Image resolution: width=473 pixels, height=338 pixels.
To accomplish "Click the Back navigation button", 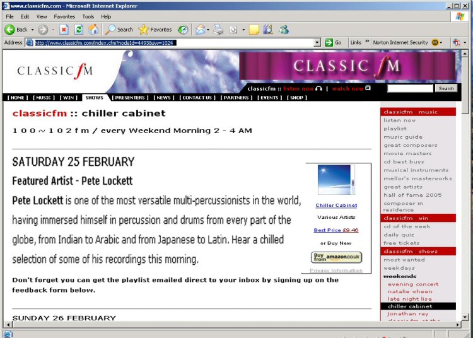I will coord(16,30).
